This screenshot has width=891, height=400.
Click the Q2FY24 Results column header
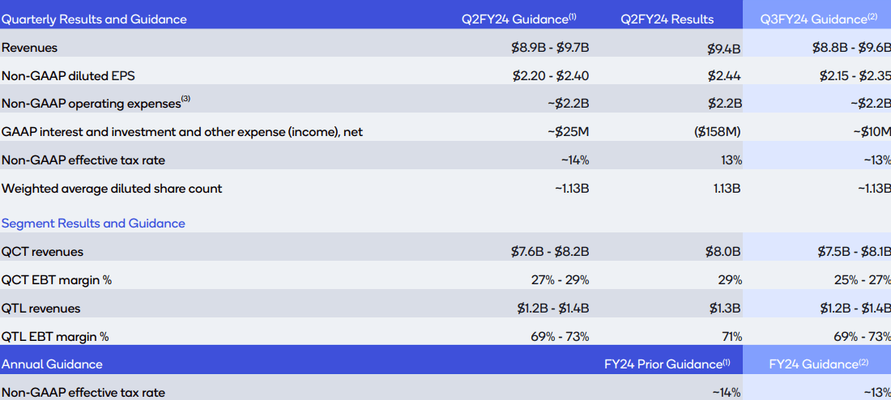point(667,19)
